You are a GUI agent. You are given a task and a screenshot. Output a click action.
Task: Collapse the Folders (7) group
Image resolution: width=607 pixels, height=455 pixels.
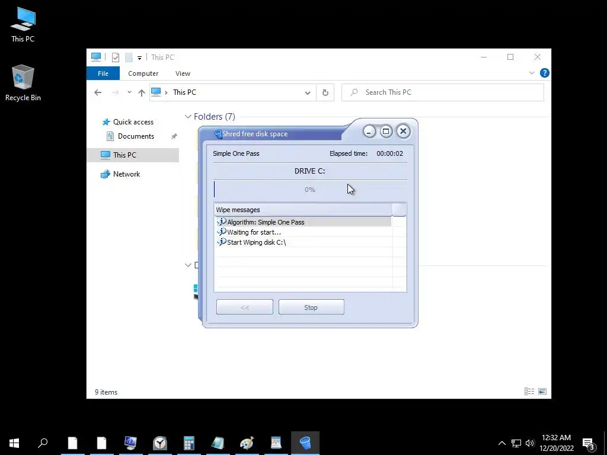pyautogui.click(x=188, y=117)
